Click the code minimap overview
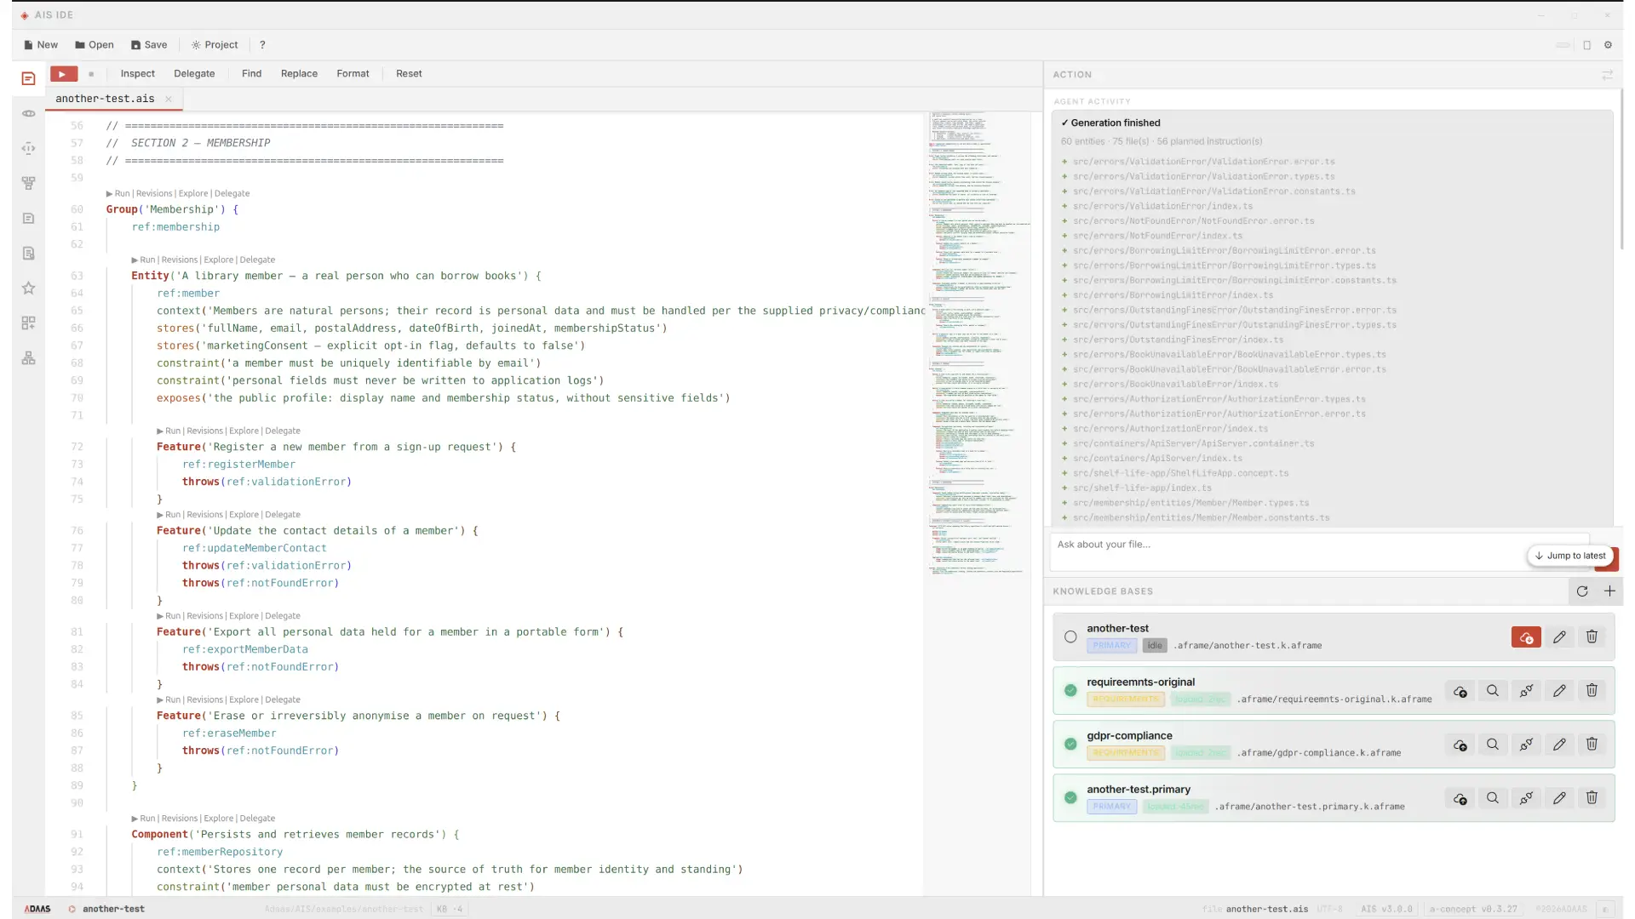Viewport: 1635px width, 919px height. click(978, 342)
